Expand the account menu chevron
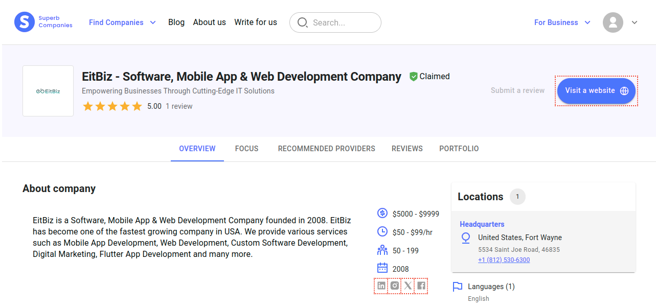 (x=635, y=22)
